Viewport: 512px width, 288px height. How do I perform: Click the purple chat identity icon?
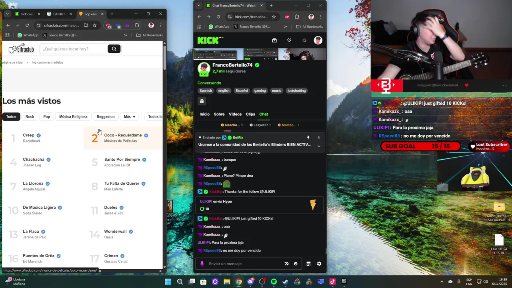[x=202, y=264]
